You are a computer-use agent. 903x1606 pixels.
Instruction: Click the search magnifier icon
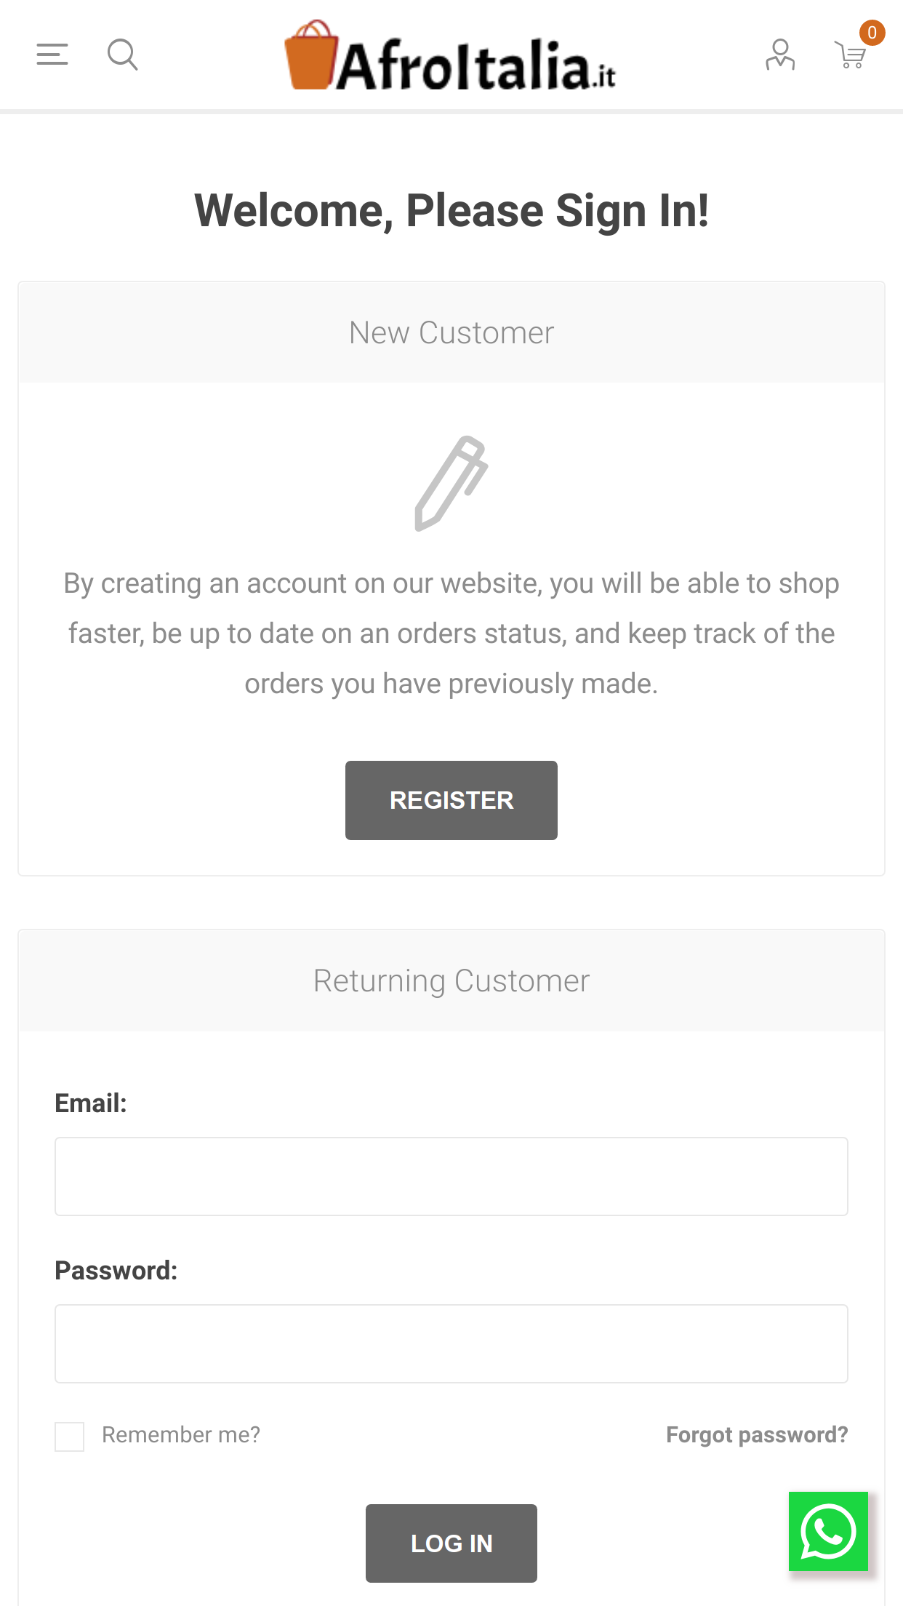[x=122, y=53]
